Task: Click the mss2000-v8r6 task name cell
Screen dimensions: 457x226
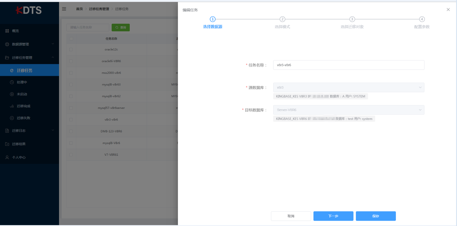Action: pyautogui.click(x=111, y=73)
